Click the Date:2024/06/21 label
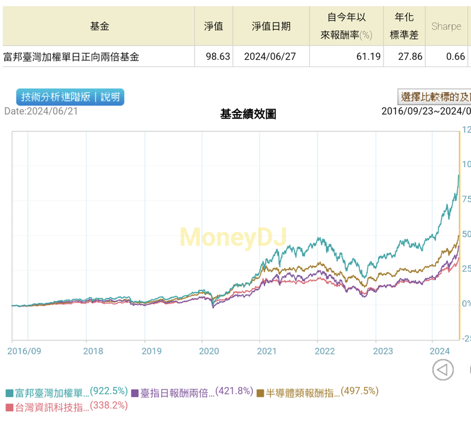The width and height of the screenshot is (471, 421). coord(41,111)
